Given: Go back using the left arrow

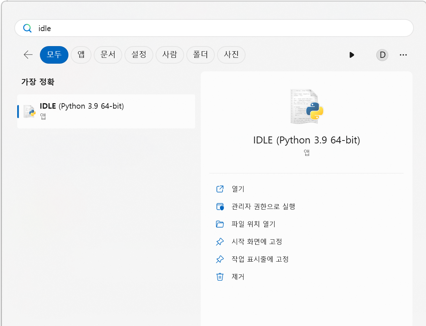Looking at the screenshot, I should point(28,55).
